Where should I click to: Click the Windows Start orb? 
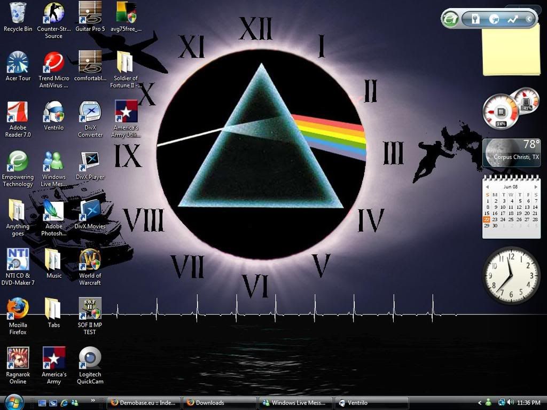pyautogui.click(x=14, y=402)
